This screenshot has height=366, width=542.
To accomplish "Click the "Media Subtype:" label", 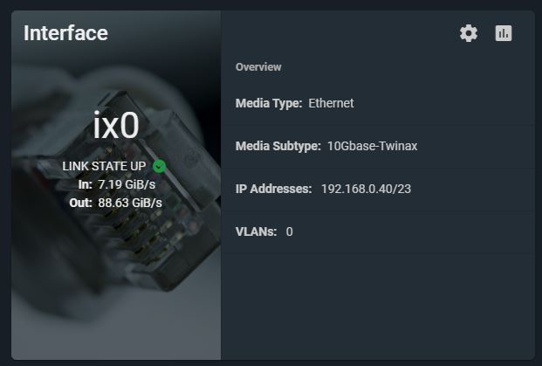I will click(x=278, y=146).
